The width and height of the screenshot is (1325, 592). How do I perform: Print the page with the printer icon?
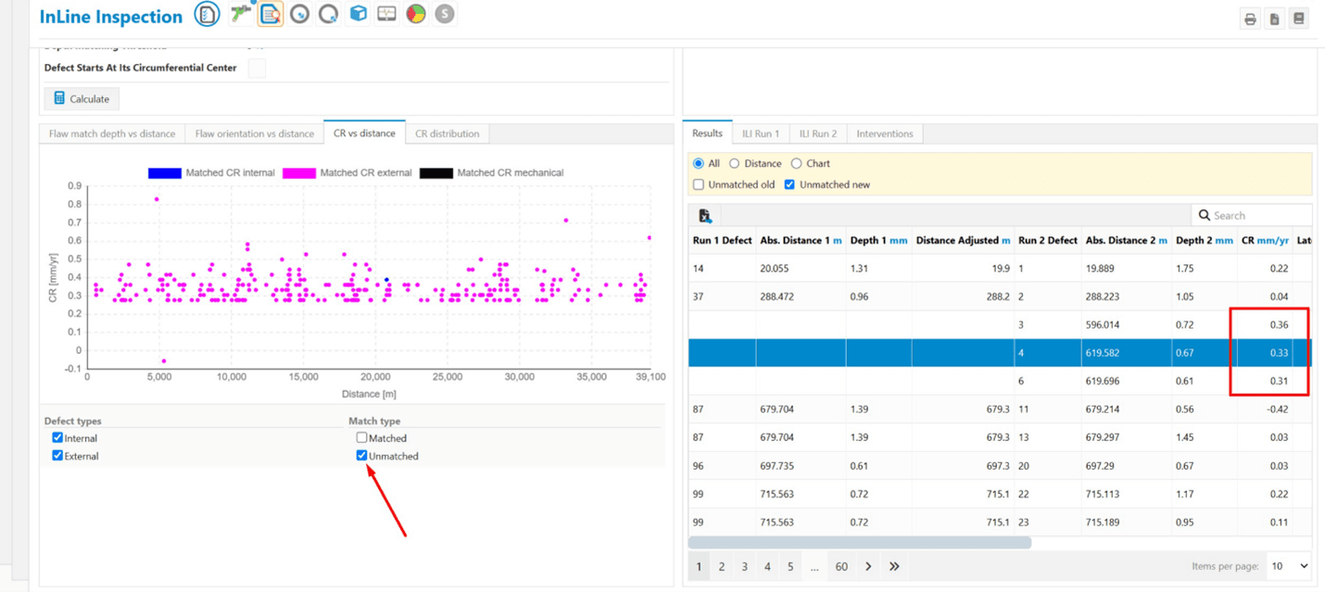[x=1250, y=19]
